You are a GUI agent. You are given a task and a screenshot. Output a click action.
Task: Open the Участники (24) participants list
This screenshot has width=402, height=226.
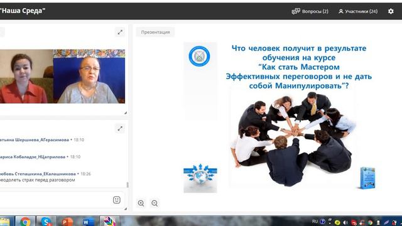click(x=358, y=11)
